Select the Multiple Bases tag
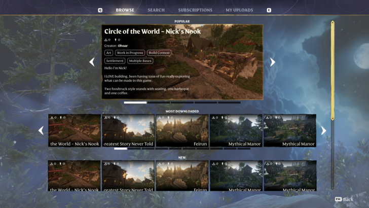Viewport: 369px width, 208px height. pos(140,61)
